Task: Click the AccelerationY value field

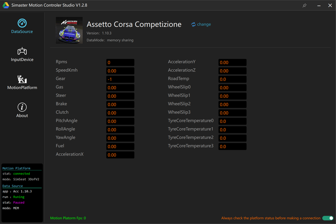Action: click(x=232, y=63)
